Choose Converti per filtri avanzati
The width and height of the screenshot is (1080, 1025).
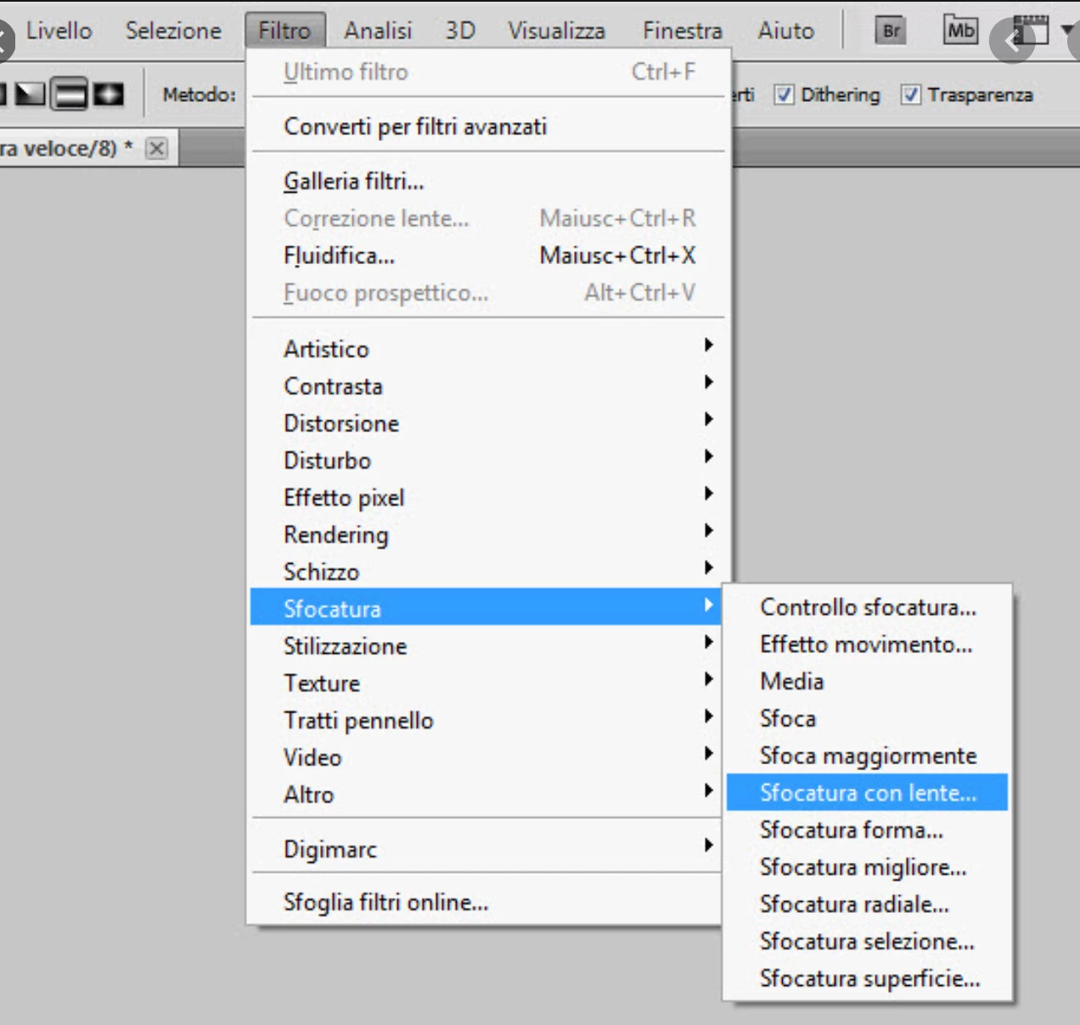pyautogui.click(x=488, y=127)
